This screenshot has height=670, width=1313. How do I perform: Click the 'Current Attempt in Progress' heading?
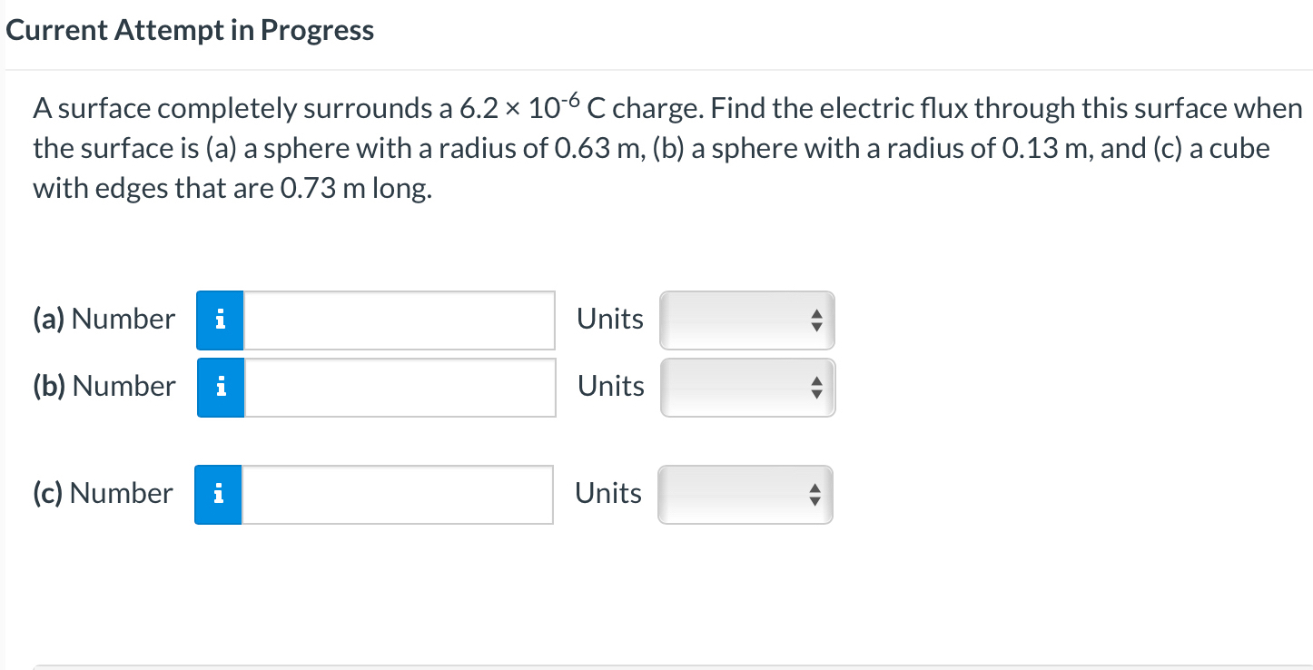click(190, 29)
